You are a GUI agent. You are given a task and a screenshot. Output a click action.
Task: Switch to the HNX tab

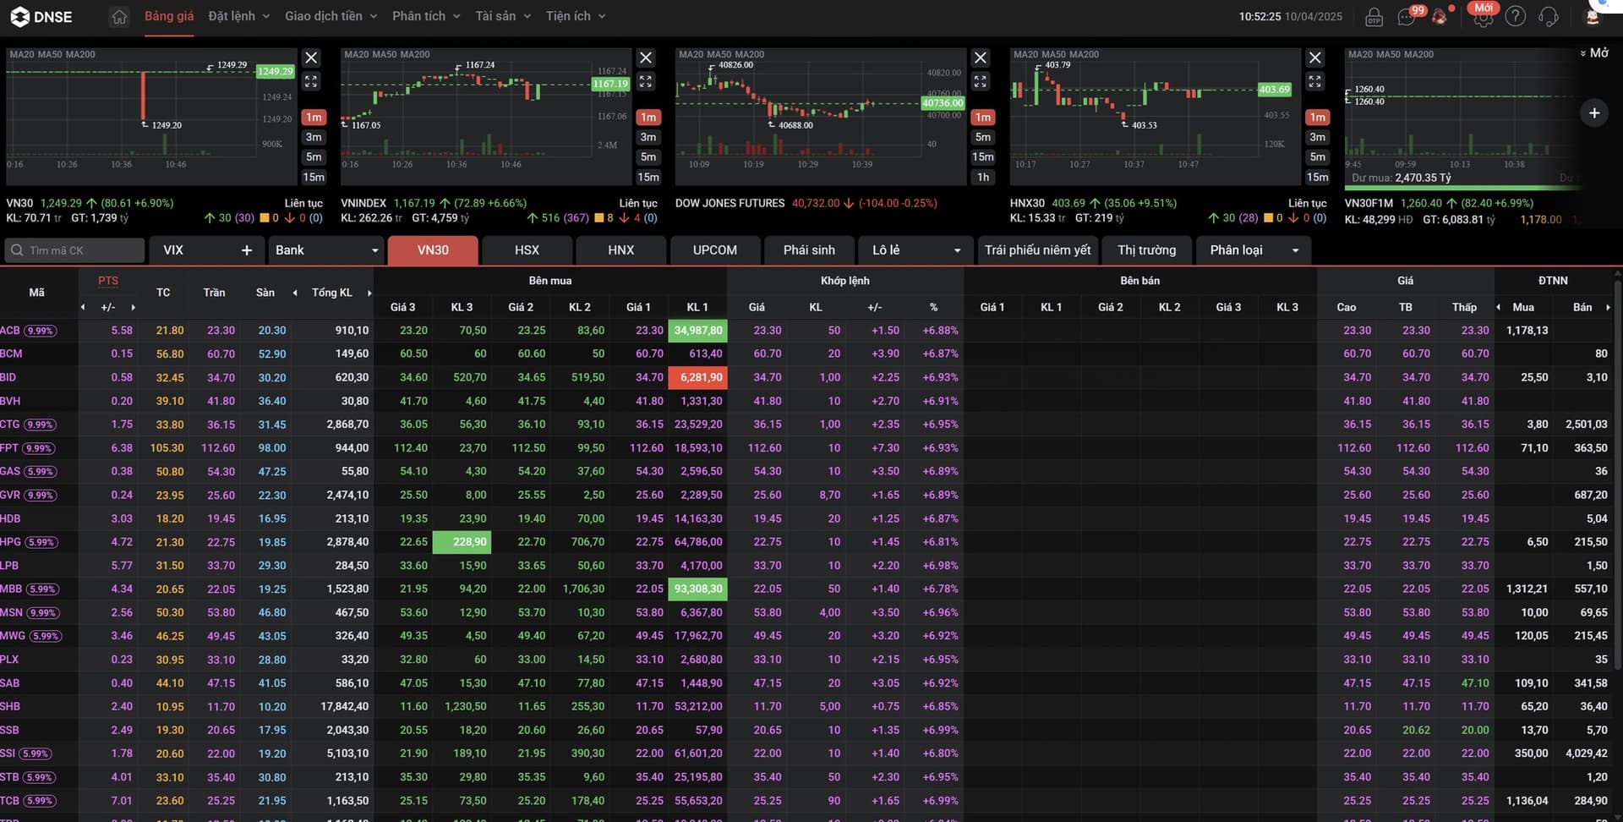click(x=620, y=250)
